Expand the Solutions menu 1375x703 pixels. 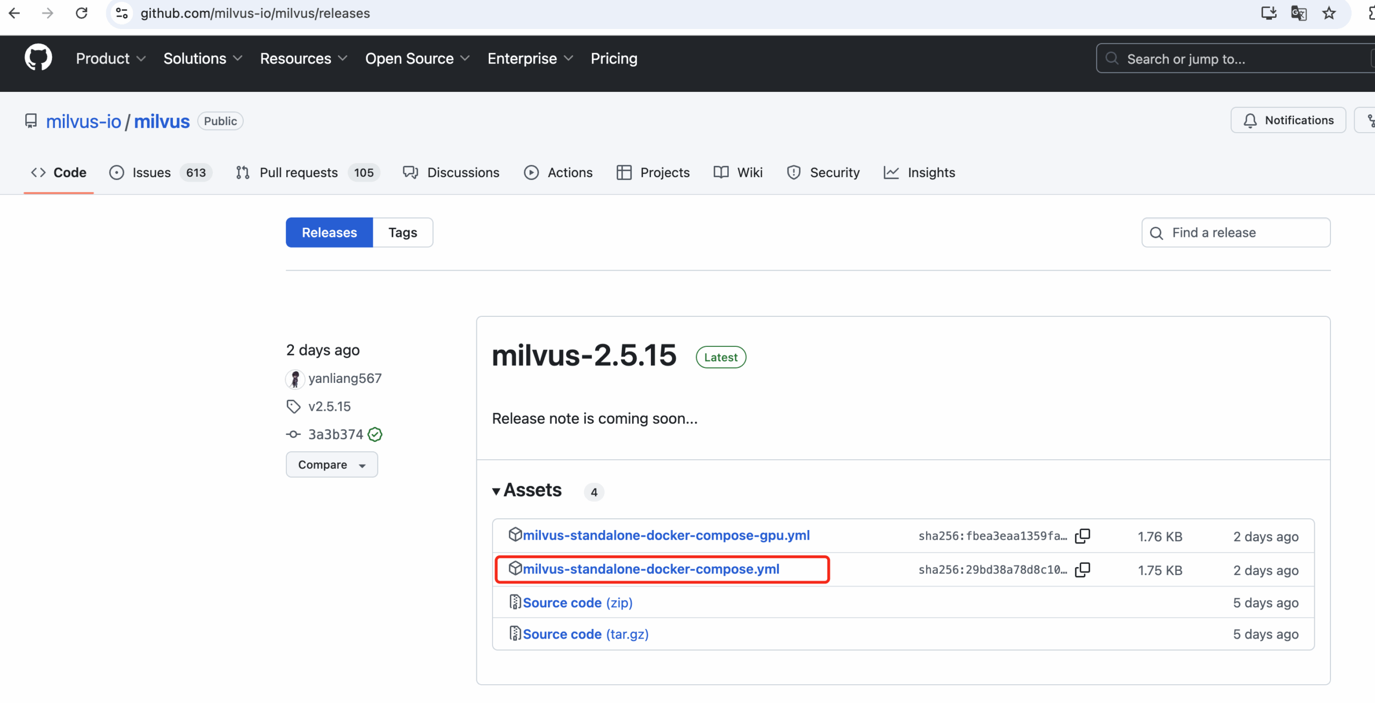(203, 59)
